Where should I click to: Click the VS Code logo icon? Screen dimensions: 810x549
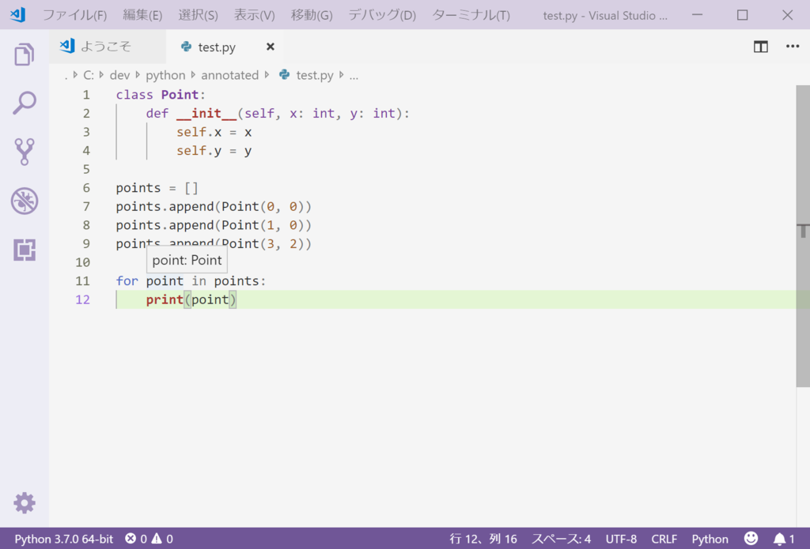pos(18,15)
